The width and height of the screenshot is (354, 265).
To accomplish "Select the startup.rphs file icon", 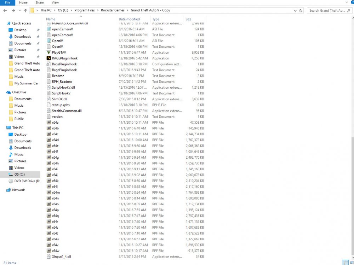I will 48,105.
